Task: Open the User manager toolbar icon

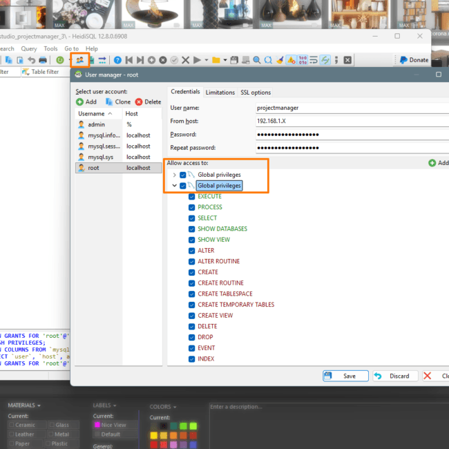Action: (80, 60)
